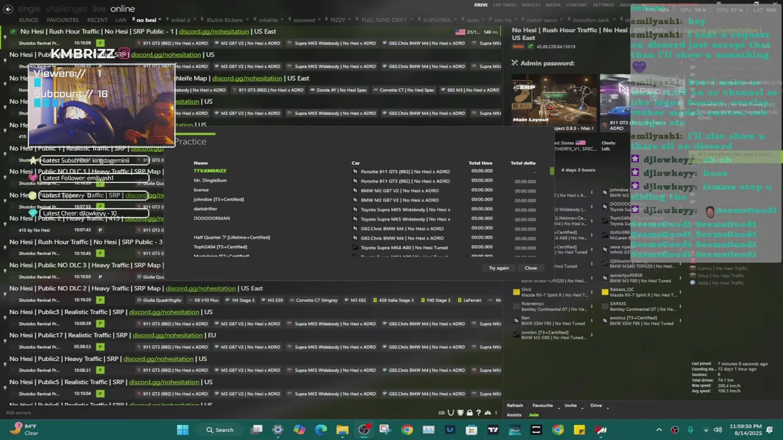Select the KUNOS server filter tab
Screen dimensions: 783x440
pyautogui.click(x=29, y=20)
